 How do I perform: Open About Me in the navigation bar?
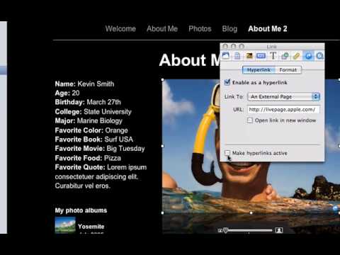coord(162,29)
